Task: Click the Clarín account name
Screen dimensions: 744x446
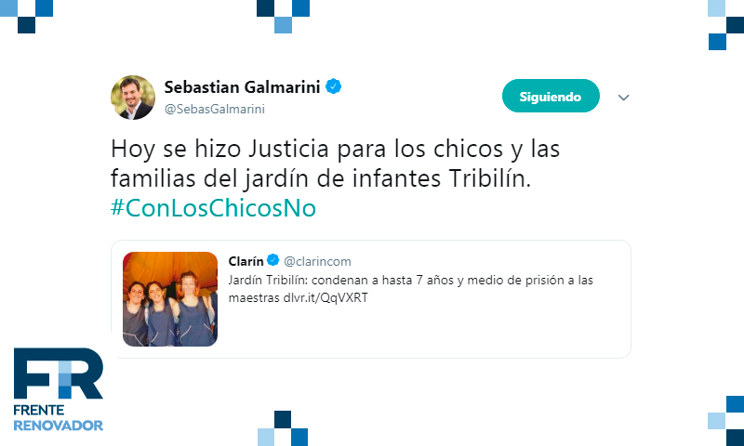Action: point(246,261)
